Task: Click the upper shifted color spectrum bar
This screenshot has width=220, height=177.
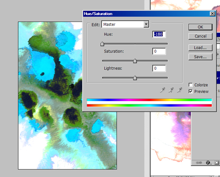Action: coord(149,100)
